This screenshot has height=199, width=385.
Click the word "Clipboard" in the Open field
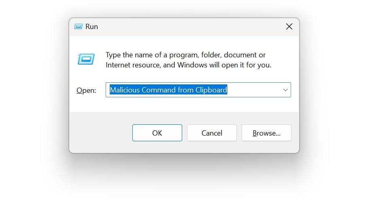coord(211,90)
